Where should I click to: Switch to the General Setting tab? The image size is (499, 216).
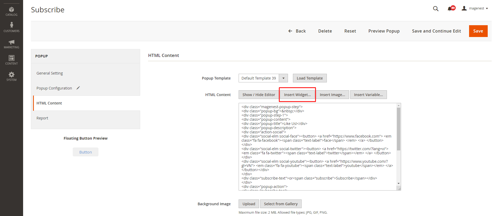pyautogui.click(x=50, y=73)
